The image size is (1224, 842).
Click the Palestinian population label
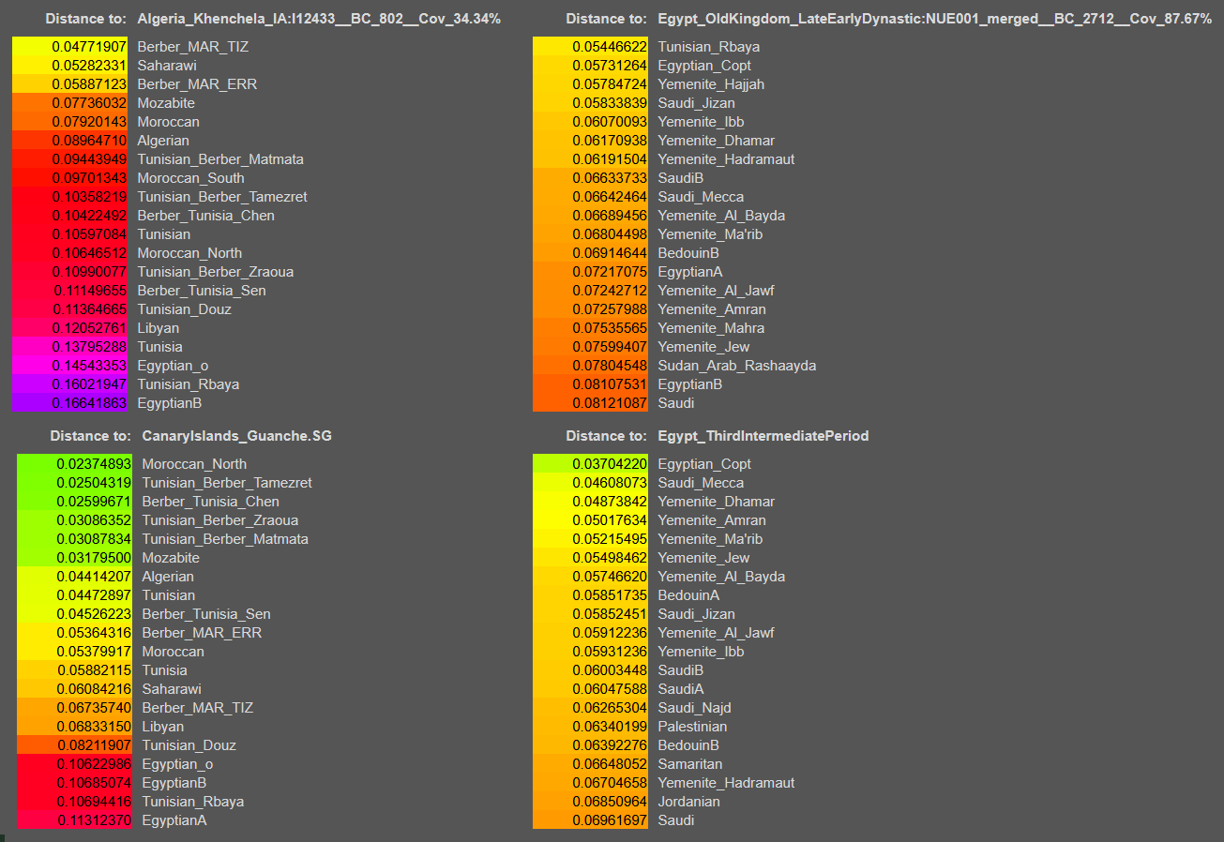pyautogui.click(x=692, y=727)
